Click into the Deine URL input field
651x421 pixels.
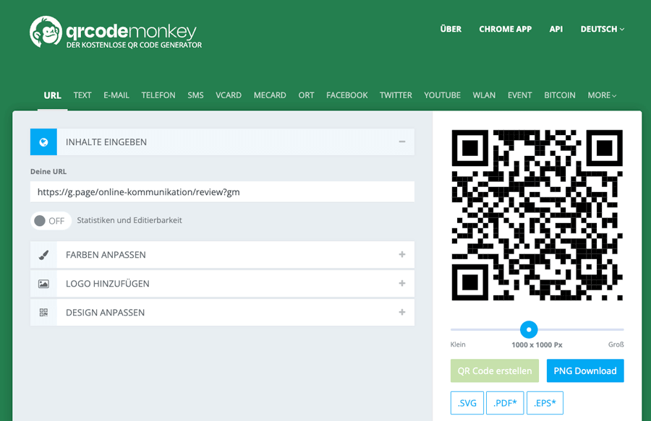click(222, 192)
